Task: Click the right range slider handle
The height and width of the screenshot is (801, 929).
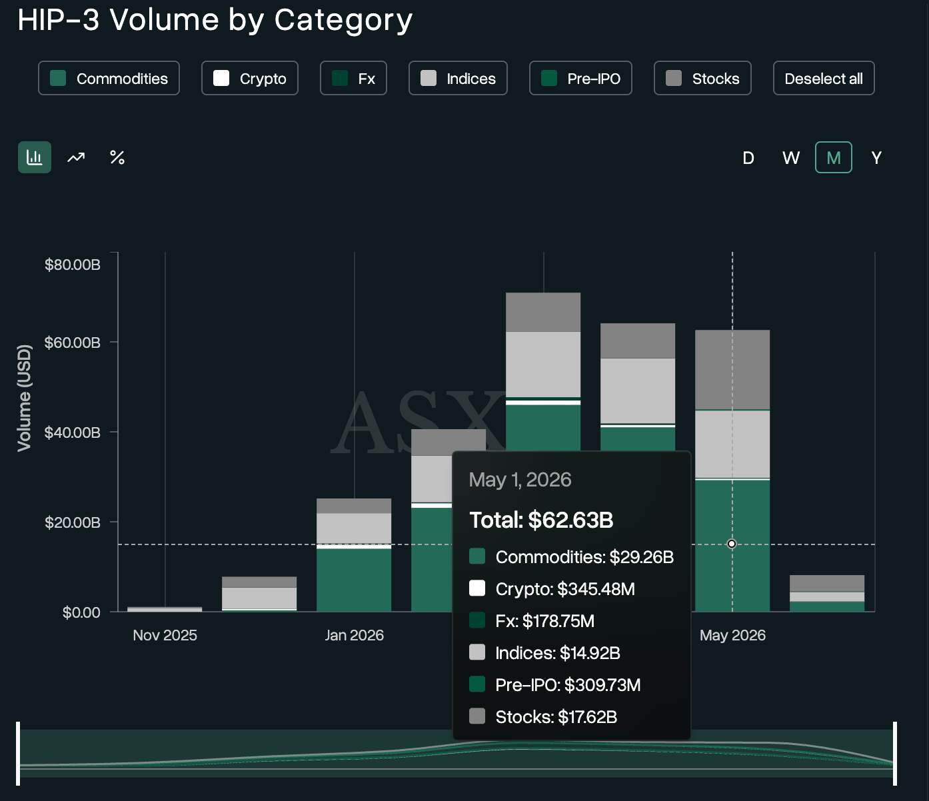Action: (895, 753)
